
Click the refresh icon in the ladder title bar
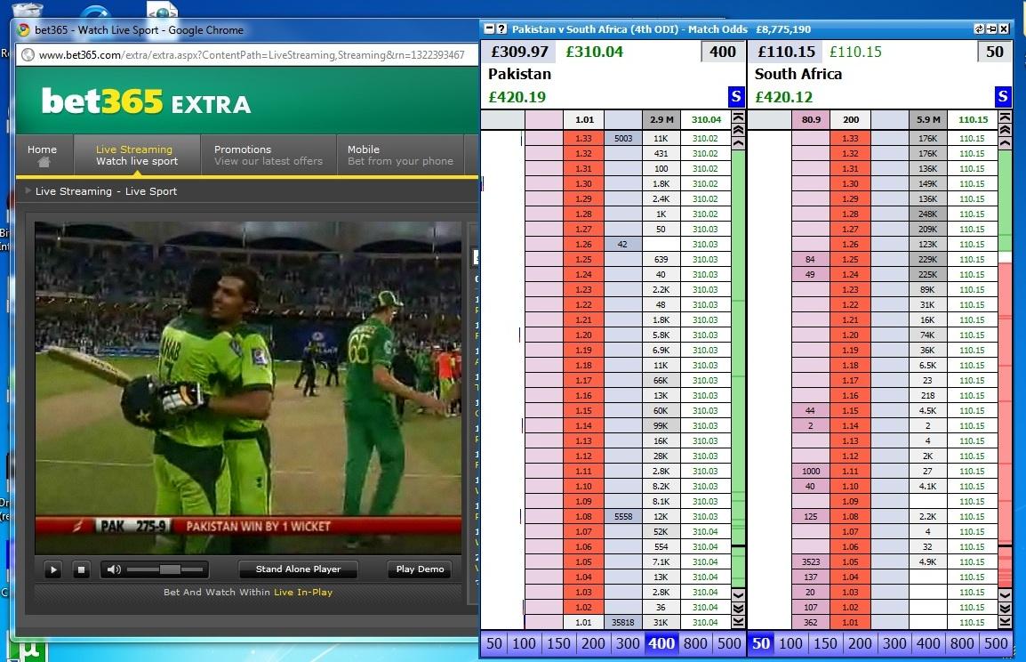pos(979,28)
